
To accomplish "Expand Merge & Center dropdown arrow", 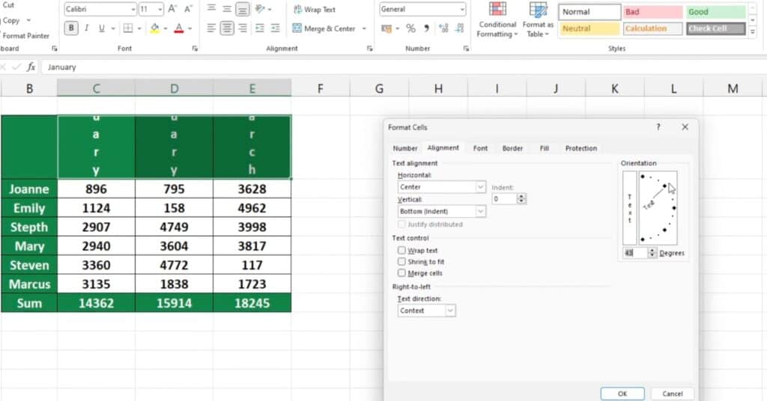I will pyautogui.click(x=364, y=29).
